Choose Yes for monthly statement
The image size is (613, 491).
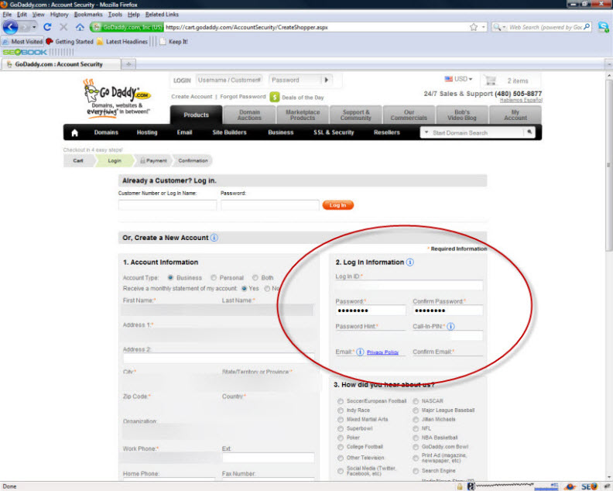click(x=244, y=288)
